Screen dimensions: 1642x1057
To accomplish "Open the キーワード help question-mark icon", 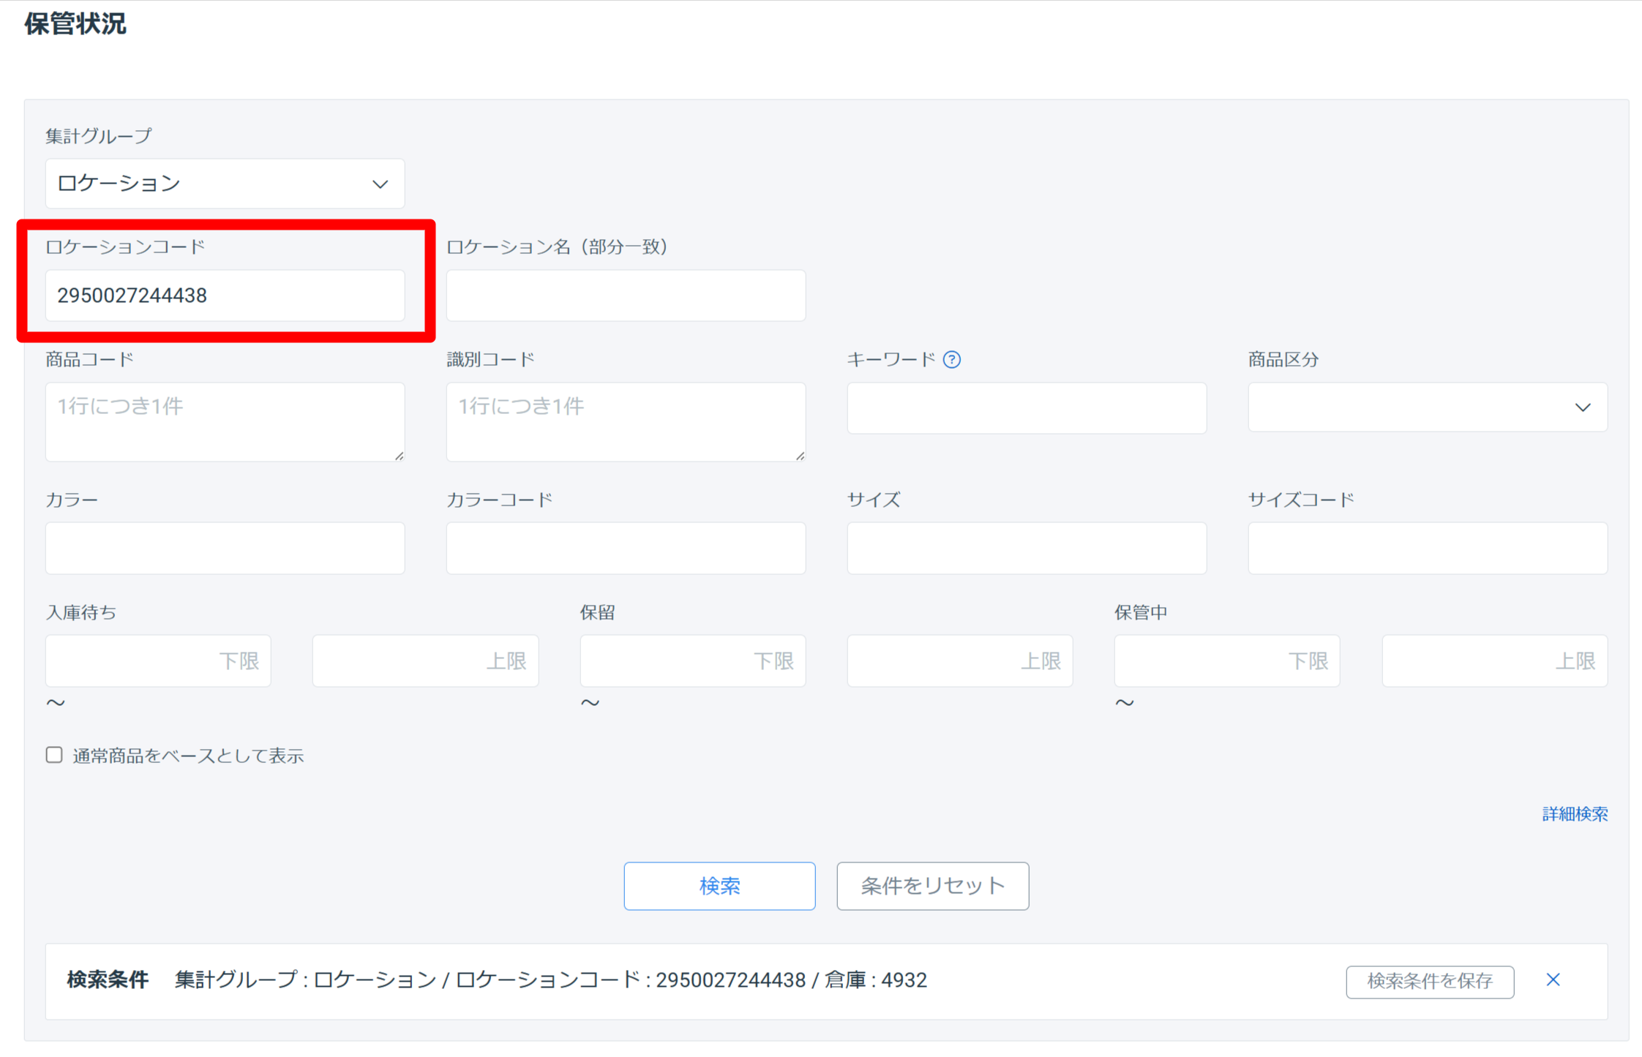I will pyautogui.click(x=951, y=359).
